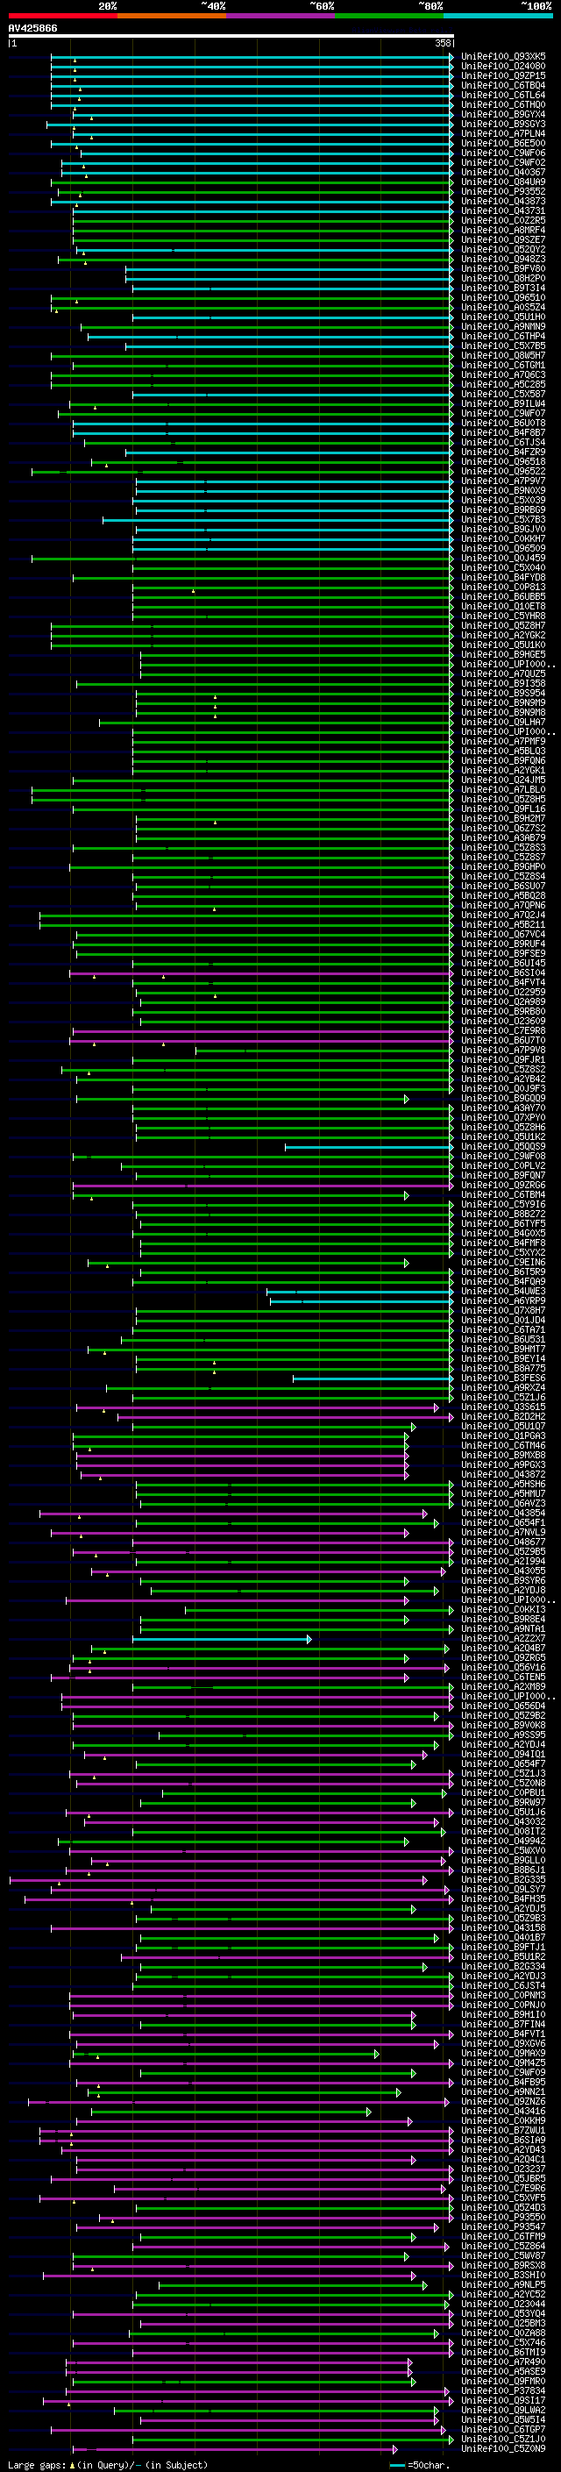Select the UniRef100_Q9FJR1 label

(503, 1059)
